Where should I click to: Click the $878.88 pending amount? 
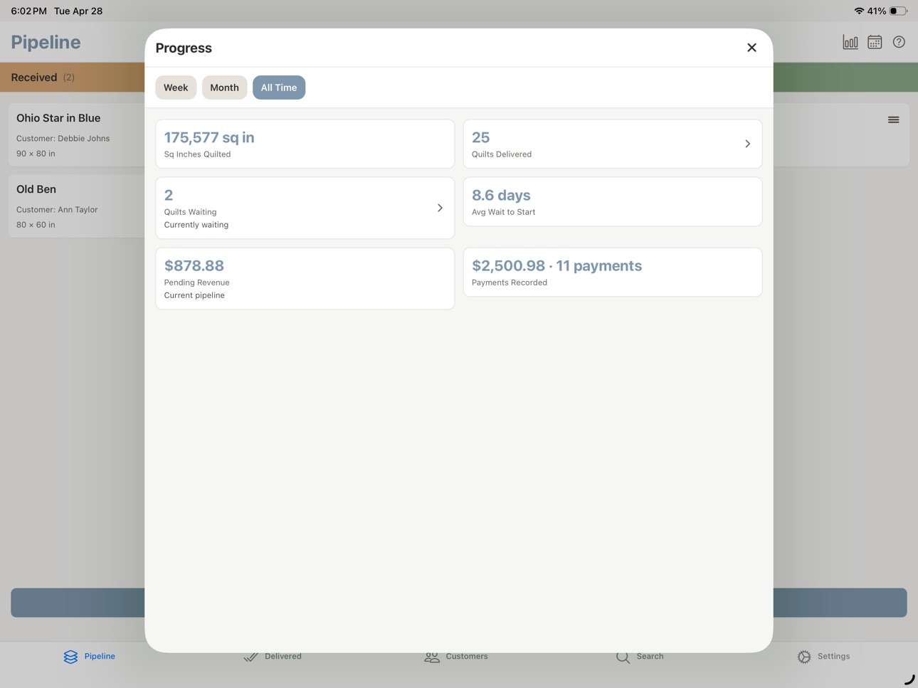point(194,265)
